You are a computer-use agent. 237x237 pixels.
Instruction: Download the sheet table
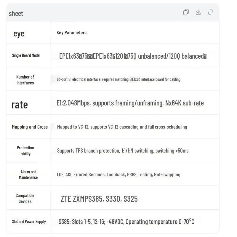pos(198,12)
